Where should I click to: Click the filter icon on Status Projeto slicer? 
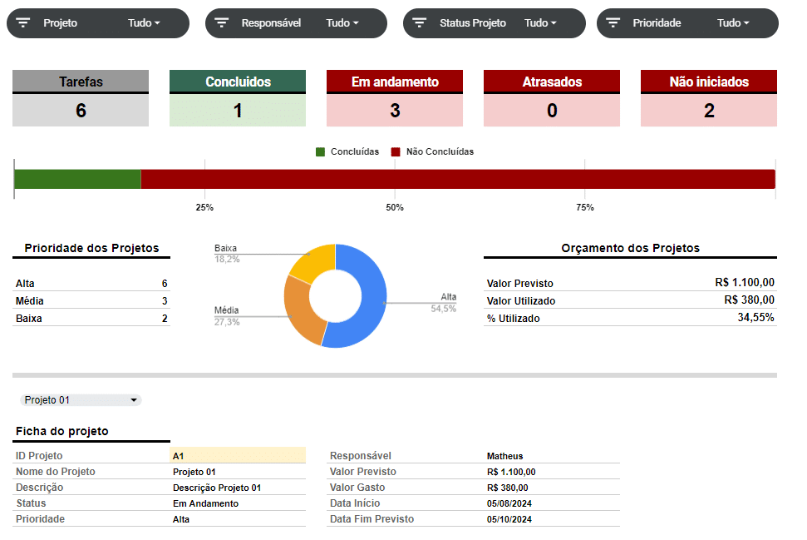pyautogui.click(x=420, y=22)
